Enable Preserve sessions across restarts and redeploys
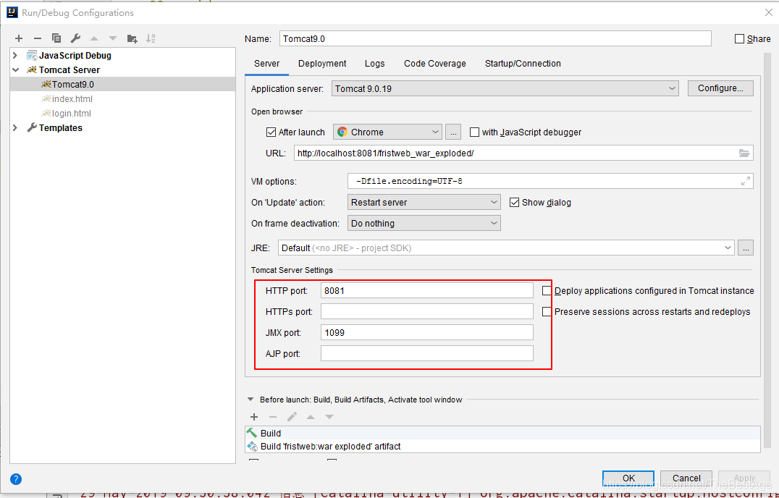 [547, 312]
